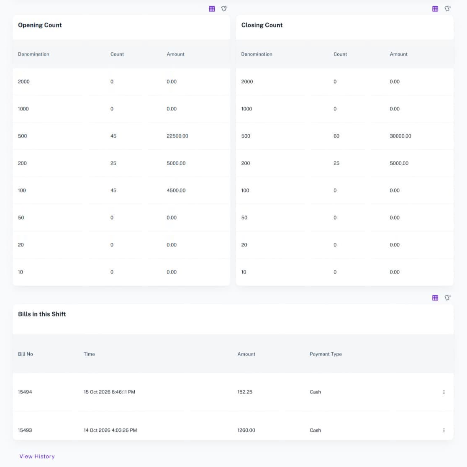Select the 30000.00 amount cell
The height and width of the screenshot is (467, 467).
[400, 136]
